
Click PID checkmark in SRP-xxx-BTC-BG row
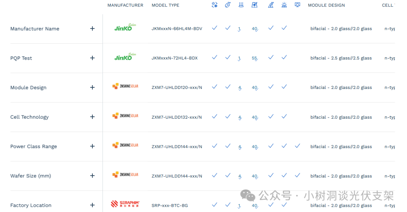pos(271,205)
